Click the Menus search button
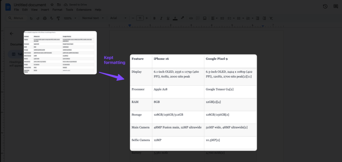This screenshot has height=162, width=342. [x=16, y=18]
